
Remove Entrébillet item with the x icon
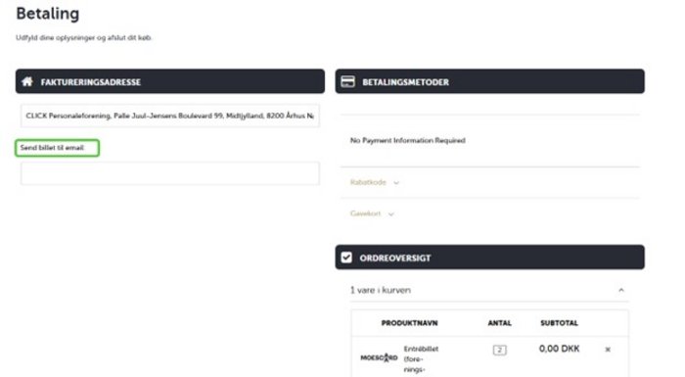click(608, 349)
